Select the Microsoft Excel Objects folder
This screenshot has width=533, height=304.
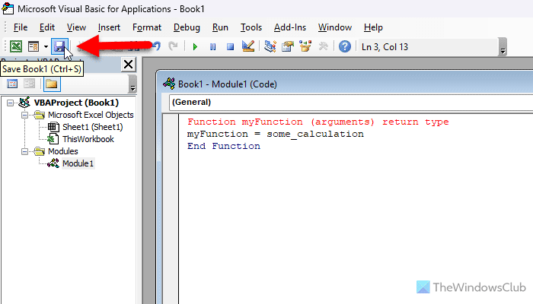tap(91, 115)
